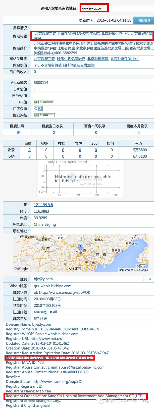Open the 百度快照 无 link
The height and width of the screenshot is (408, 154).
coord(18,133)
